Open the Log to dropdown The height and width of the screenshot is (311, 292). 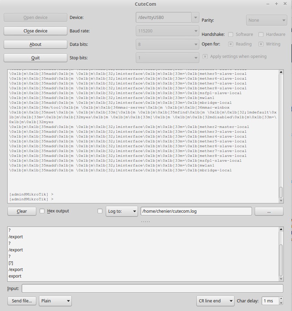pyautogui.click(x=122, y=211)
